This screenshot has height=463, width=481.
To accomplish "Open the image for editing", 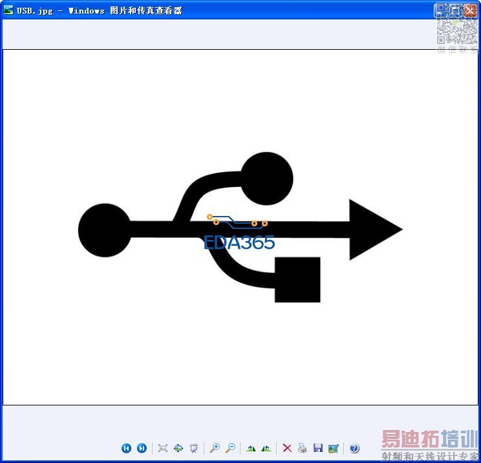I will [x=334, y=448].
